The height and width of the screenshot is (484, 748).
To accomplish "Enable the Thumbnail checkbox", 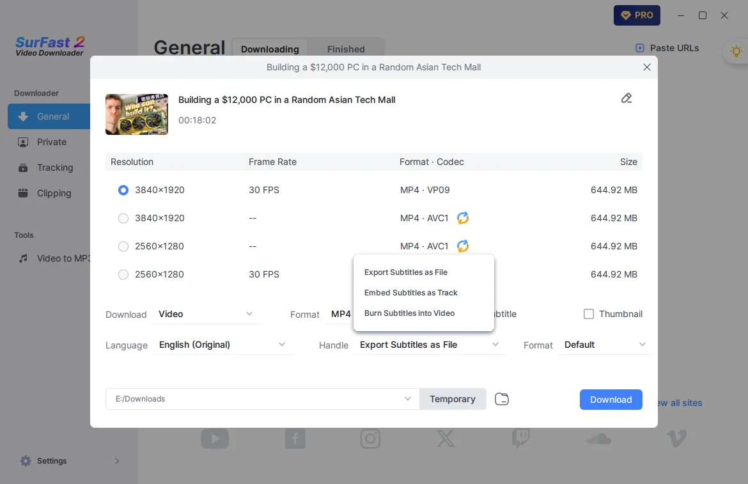I will 589,314.
